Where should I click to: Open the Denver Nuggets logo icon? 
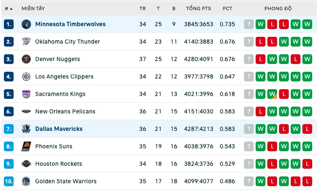[x=26, y=59]
